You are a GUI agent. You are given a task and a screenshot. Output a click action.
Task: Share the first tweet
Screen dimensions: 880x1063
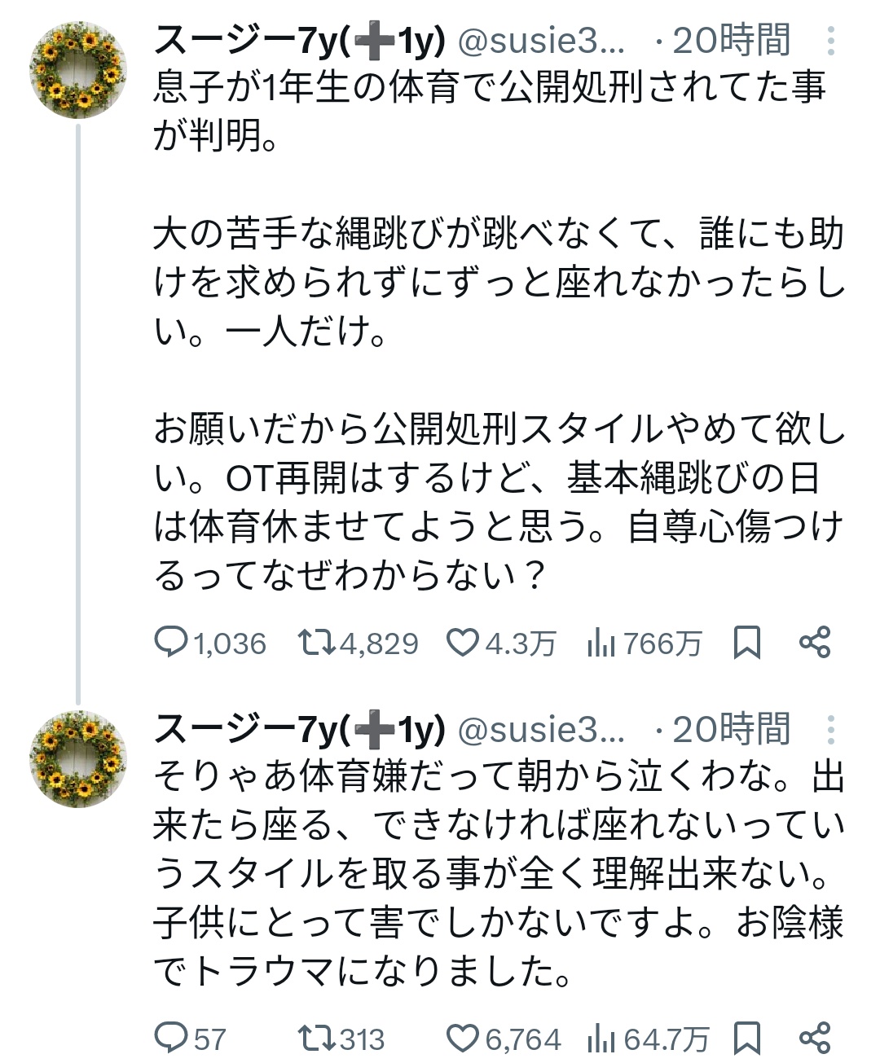click(815, 643)
